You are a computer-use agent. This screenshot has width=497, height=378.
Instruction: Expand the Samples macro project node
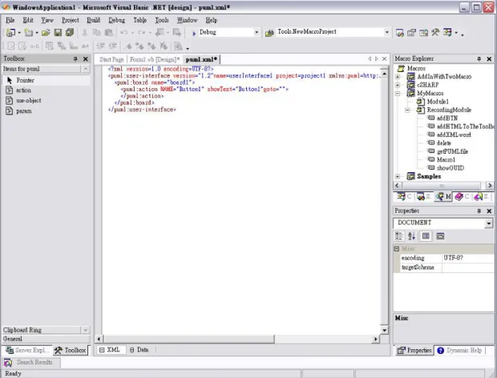pos(398,176)
